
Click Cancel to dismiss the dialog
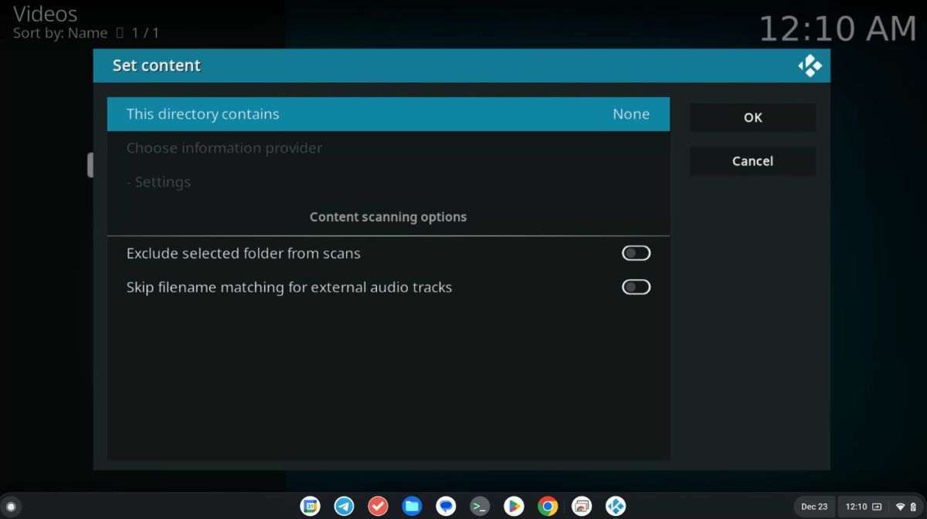[x=752, y=160]
